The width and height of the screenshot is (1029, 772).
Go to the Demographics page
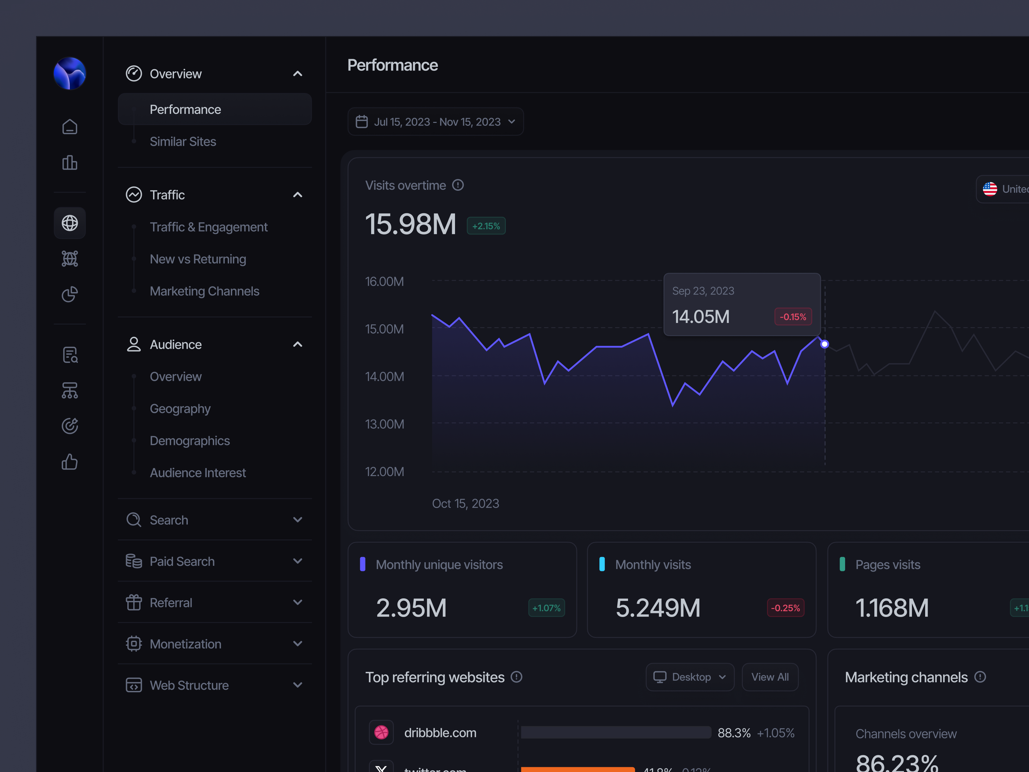tap(190, 440)
